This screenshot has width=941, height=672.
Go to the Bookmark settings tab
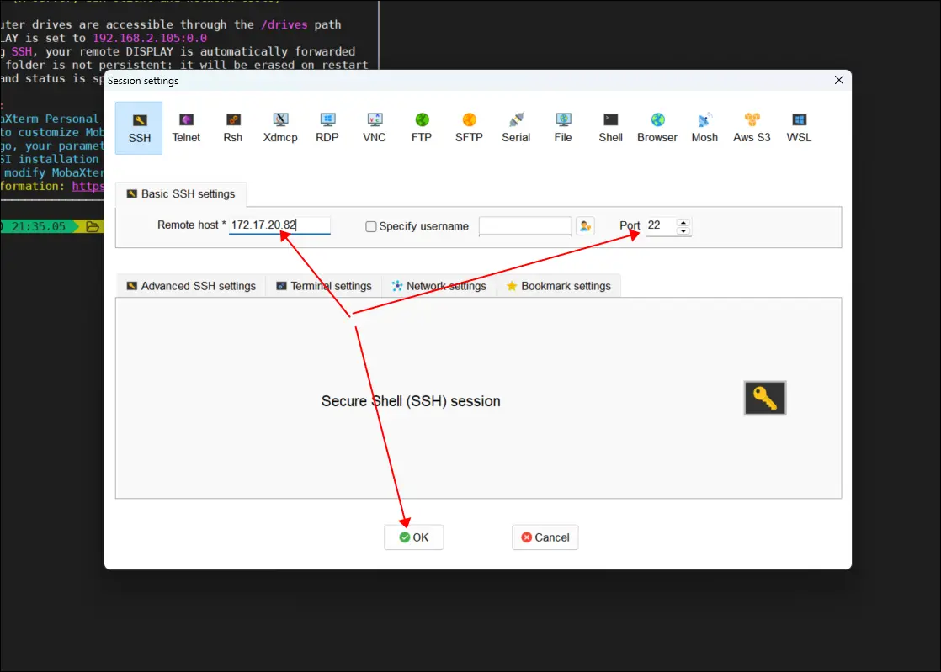(x=559, y=286)
